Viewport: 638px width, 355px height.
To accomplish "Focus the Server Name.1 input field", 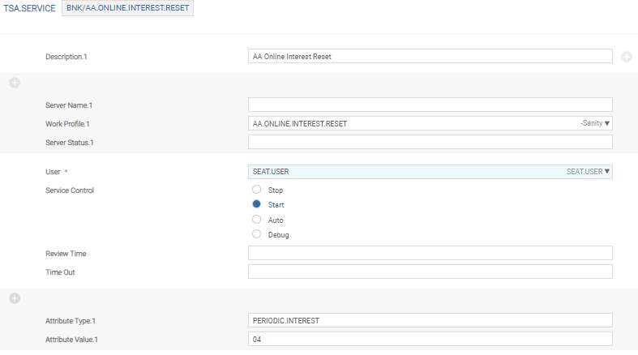I will (430, 105).
